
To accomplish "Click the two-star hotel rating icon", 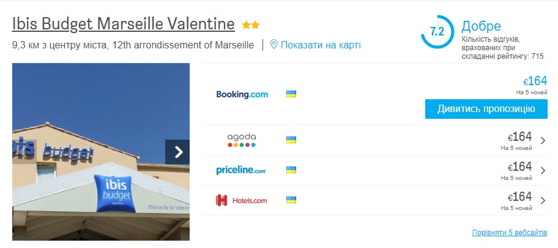I will pyautogui.click(x=251, y=25).
